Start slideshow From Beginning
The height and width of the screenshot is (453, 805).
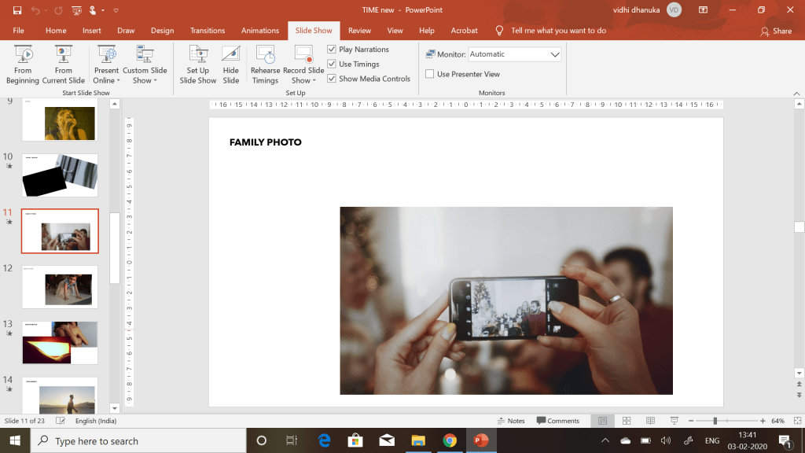click(23, 64)
